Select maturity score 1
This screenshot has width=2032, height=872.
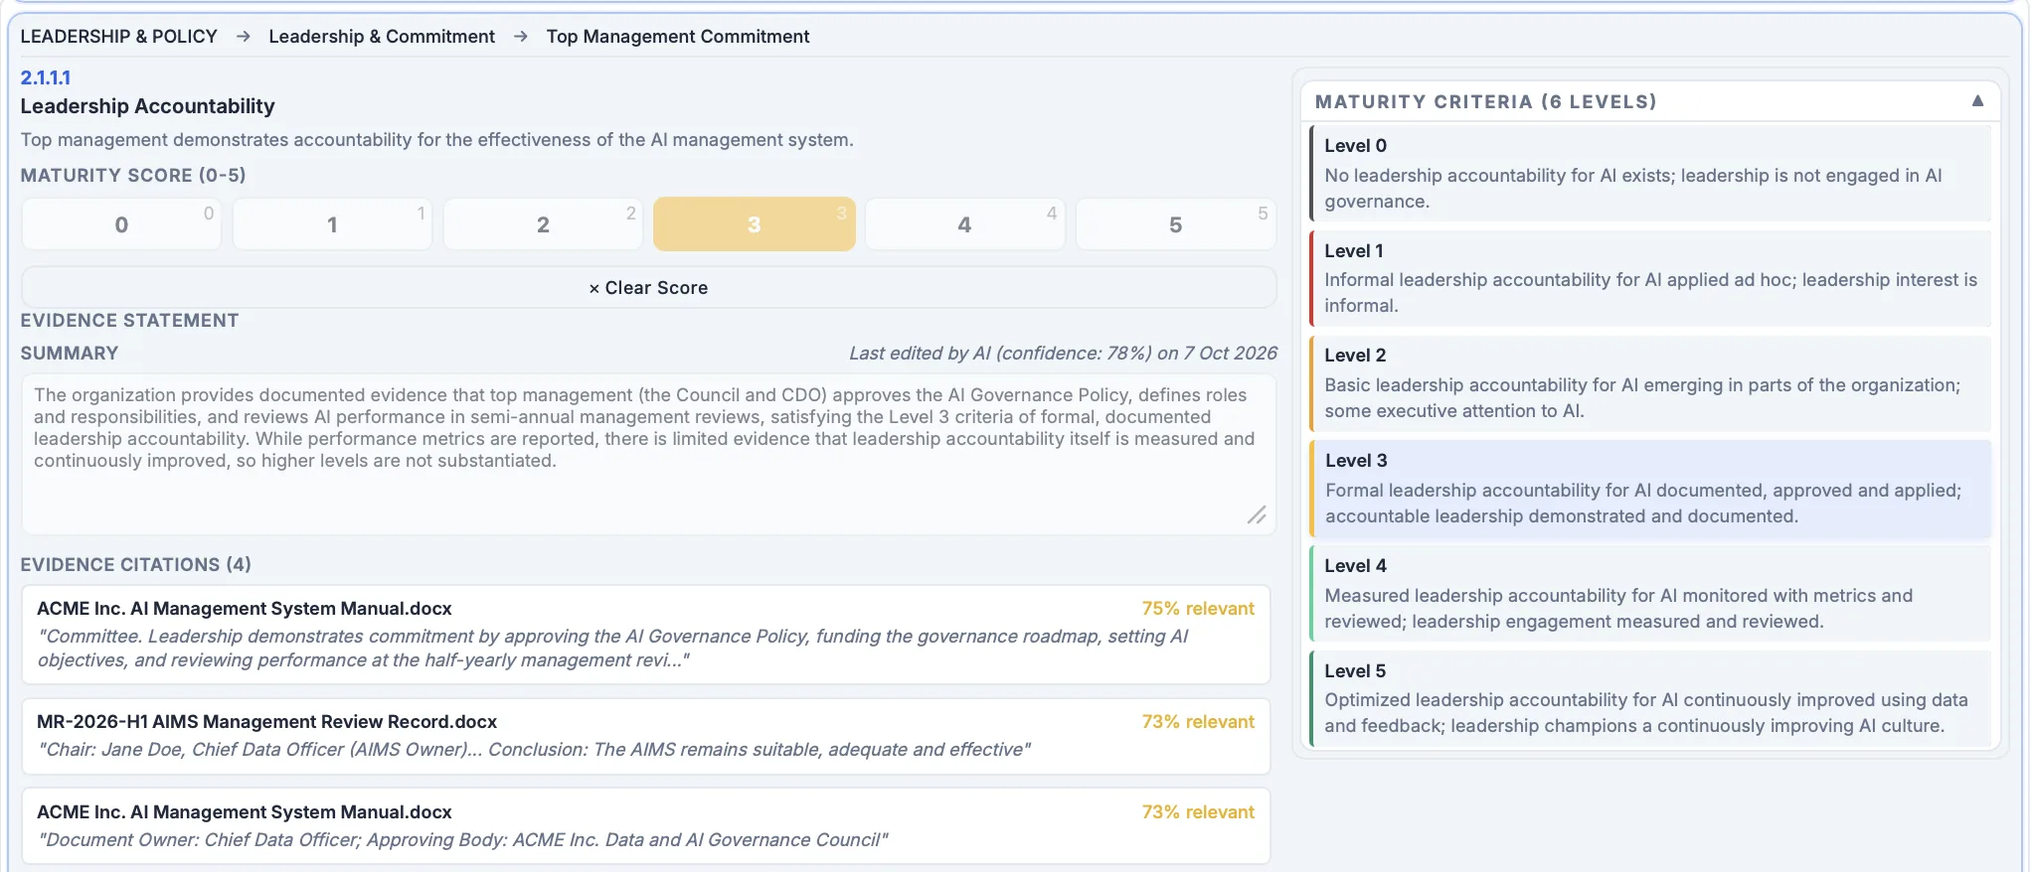(x=332, y=224)
